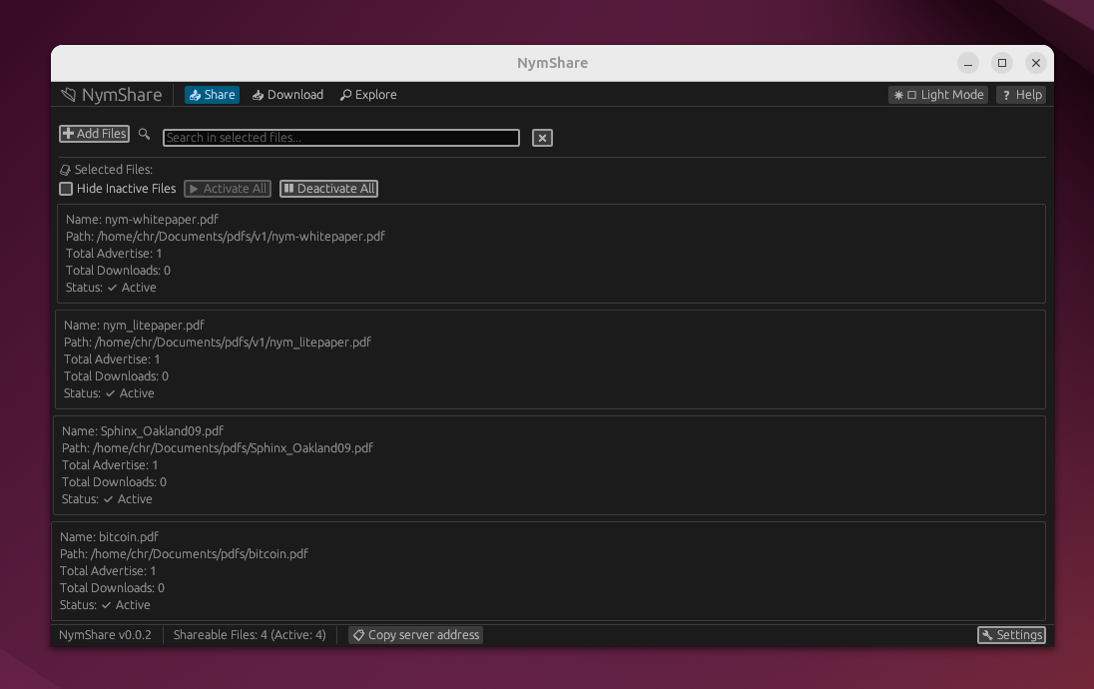Maximize the NymShare window
This screenshot has height=689, width=1094.
[x=1002, y=63]
